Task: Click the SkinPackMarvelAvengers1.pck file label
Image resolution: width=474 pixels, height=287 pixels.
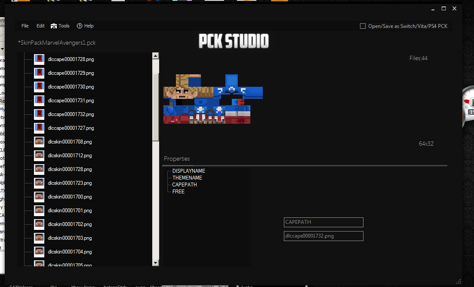Action: 56,43
